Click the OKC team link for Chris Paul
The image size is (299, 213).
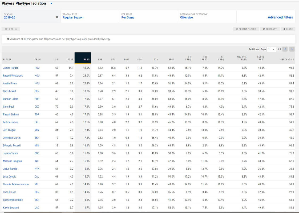point(37,107)
